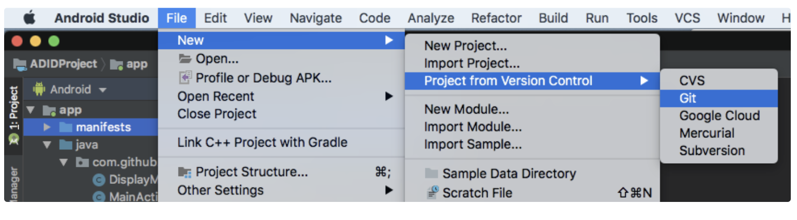Click ADIDProject in the breadcrumb bar

tap(63, 64)
